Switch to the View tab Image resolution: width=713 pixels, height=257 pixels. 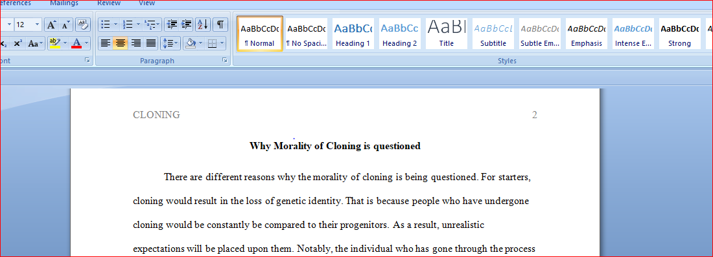[146, 3]
